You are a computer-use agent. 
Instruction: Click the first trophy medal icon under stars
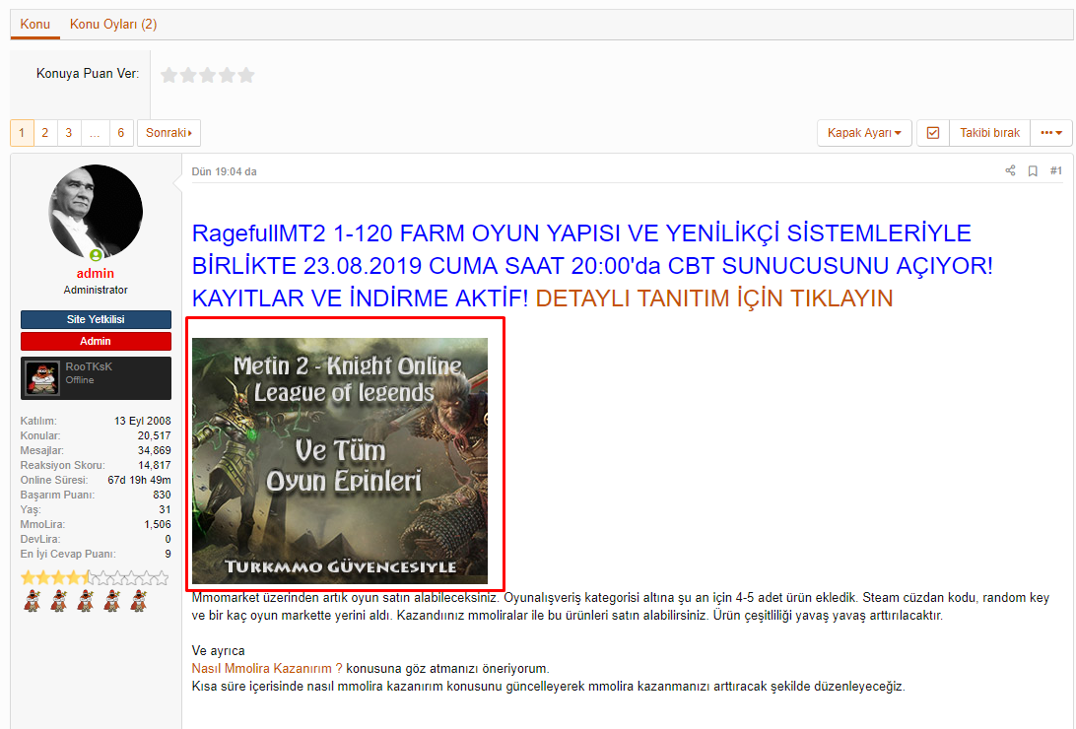(31, 600)
